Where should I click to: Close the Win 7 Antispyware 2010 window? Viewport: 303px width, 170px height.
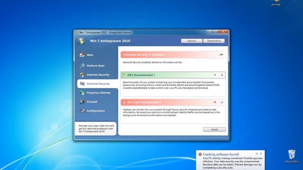[223, 32]
